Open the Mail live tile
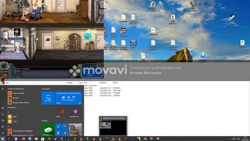This screenshot has width=250, height=141. (x=69, y=98)
